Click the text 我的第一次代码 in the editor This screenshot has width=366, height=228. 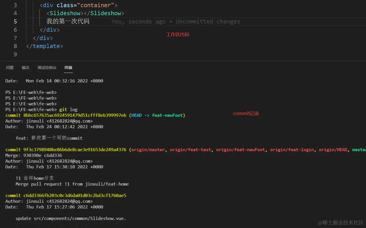click(68, 21)
